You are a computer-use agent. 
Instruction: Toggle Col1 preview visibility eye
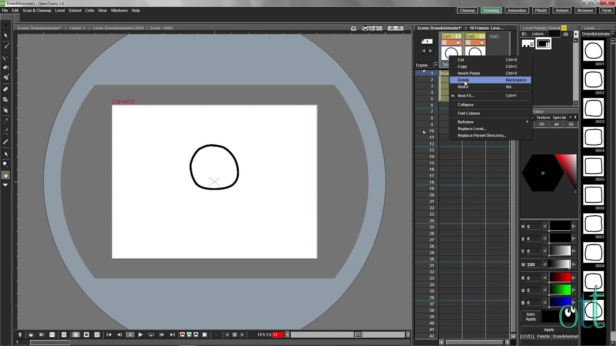coord(458,37)
